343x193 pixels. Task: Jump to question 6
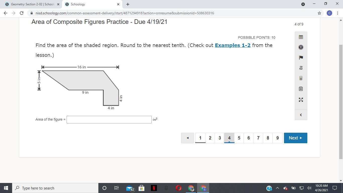click(248, 138)
